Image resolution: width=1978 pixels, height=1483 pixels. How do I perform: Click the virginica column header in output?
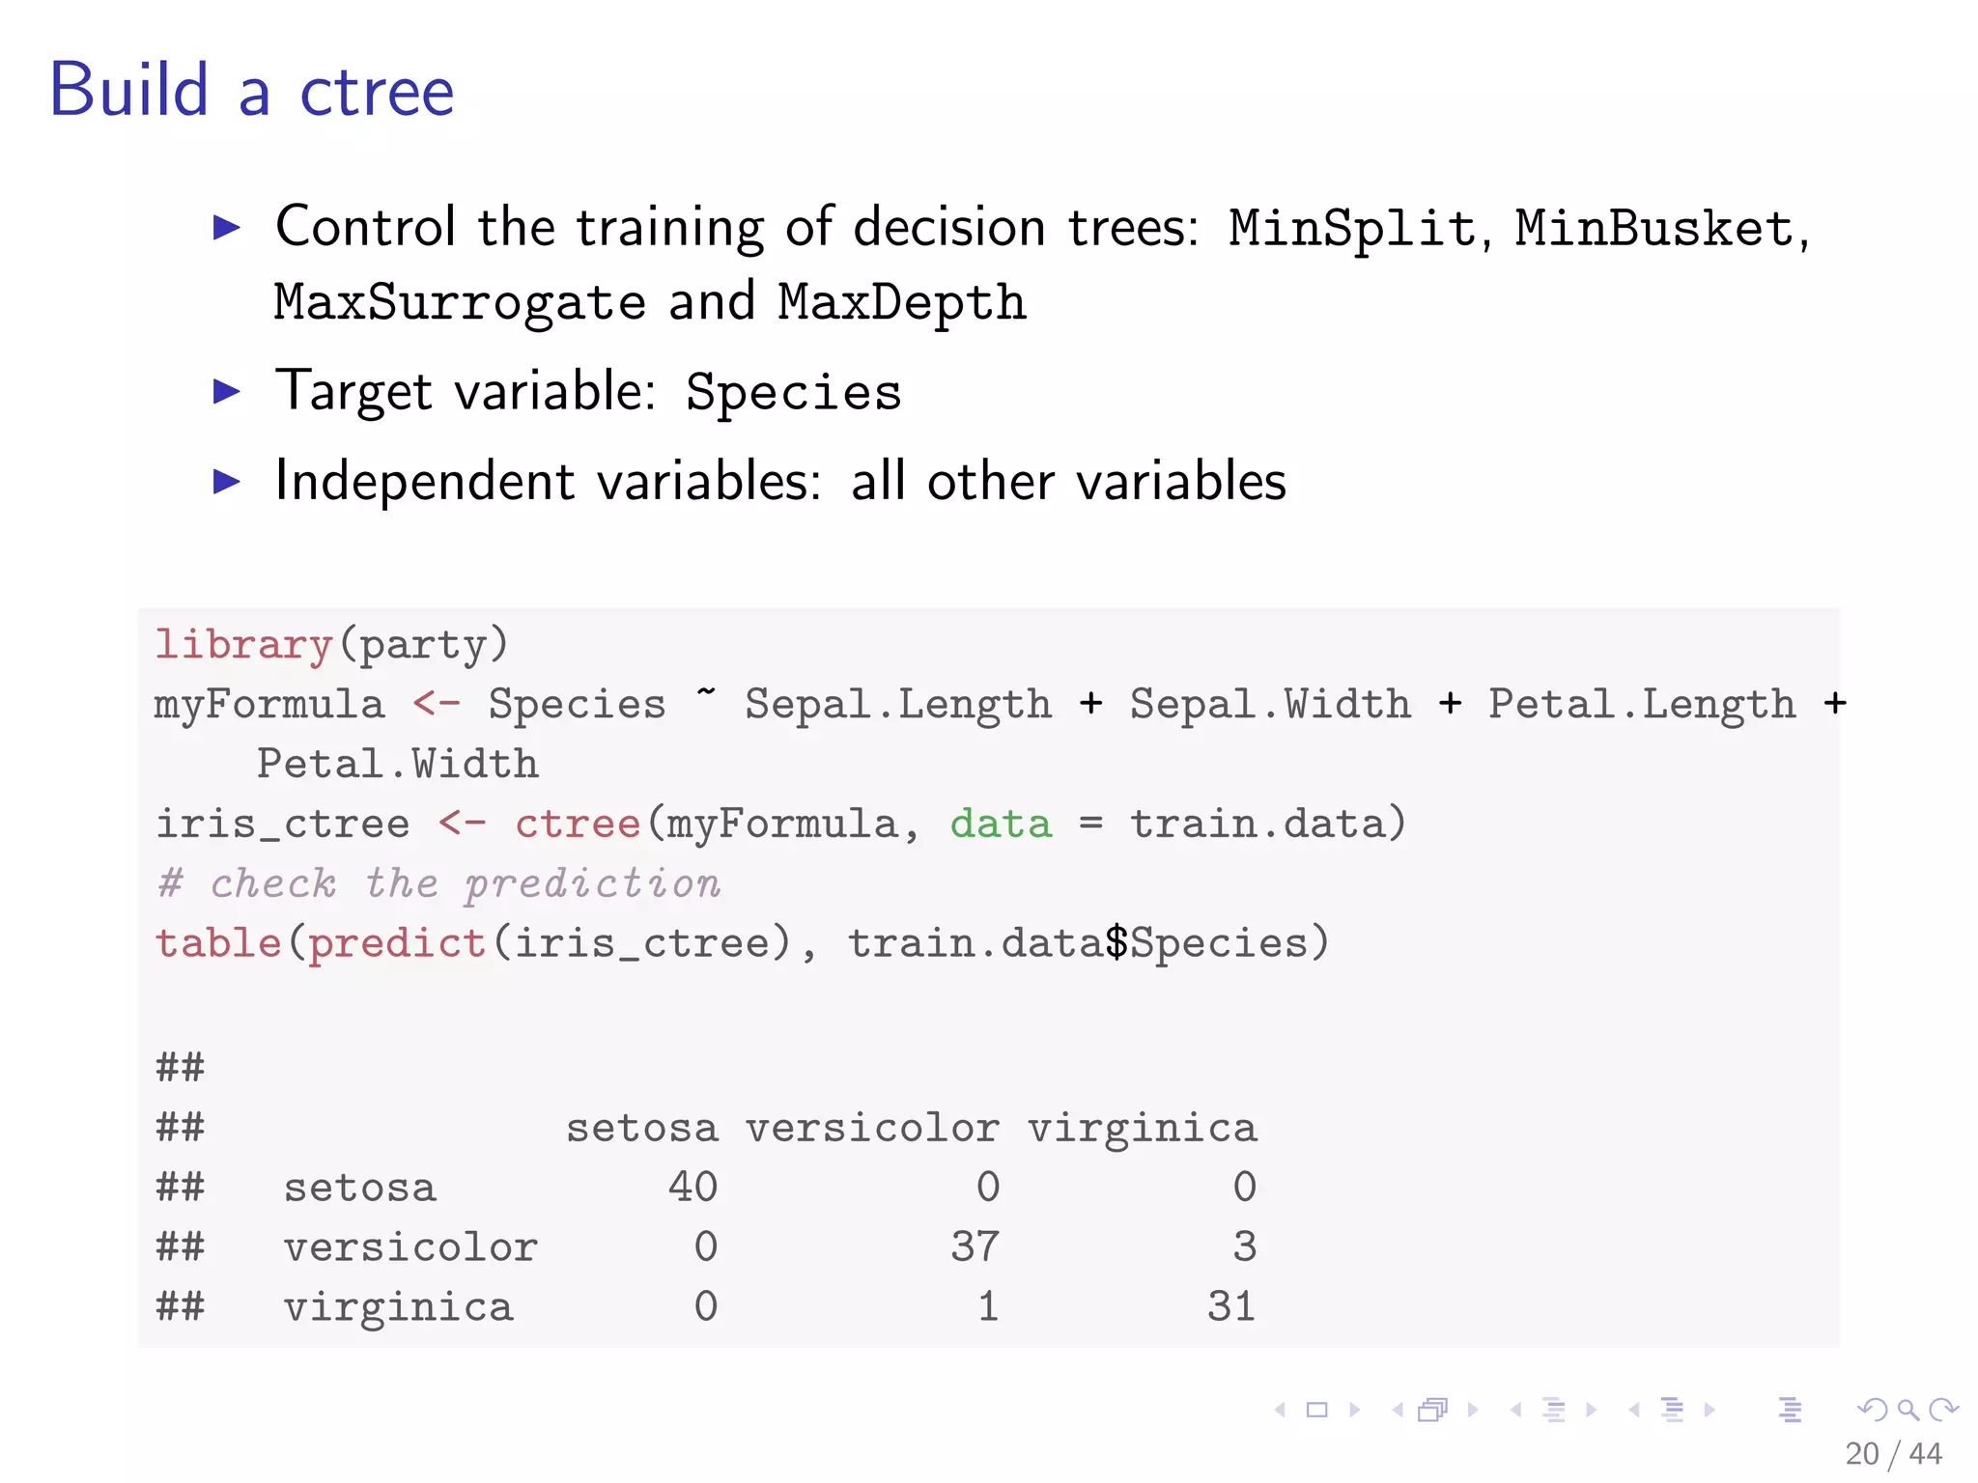(1142, 1130)
